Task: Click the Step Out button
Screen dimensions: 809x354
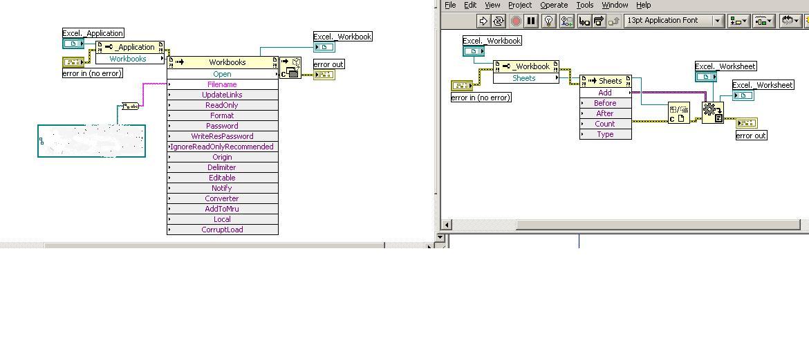Action: pos(613,21)
